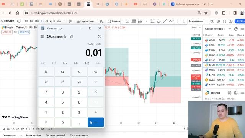The width and height of the screenshot is (245, 138).
Task: Select the DOGE row in watchlist
Action: (224, 55)
